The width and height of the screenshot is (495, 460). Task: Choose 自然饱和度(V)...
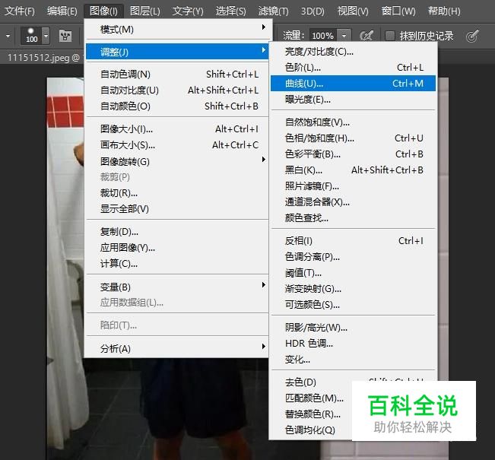click(x=353, y=122)
